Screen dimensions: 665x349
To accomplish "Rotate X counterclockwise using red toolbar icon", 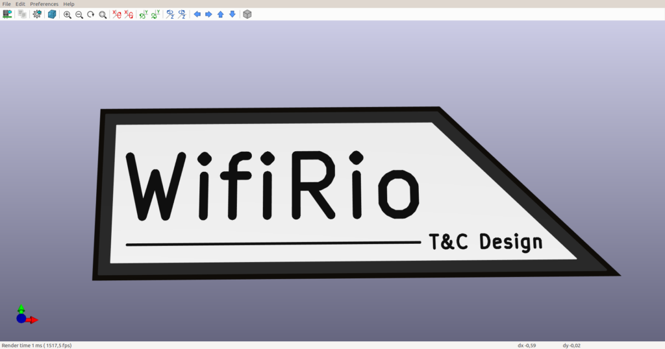I will (x=129, y=14).
